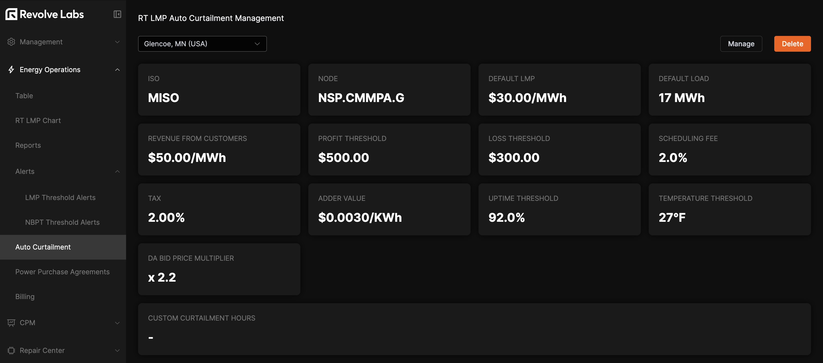The image size is (823, 363).
Task: Select the Energy Operations lightning bolt icon
Action: (11, 69)
